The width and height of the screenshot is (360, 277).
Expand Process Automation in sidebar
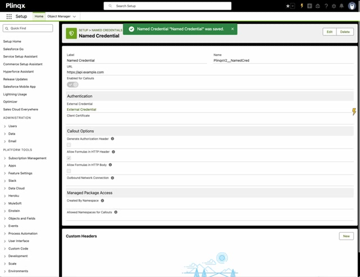(5, 234)
